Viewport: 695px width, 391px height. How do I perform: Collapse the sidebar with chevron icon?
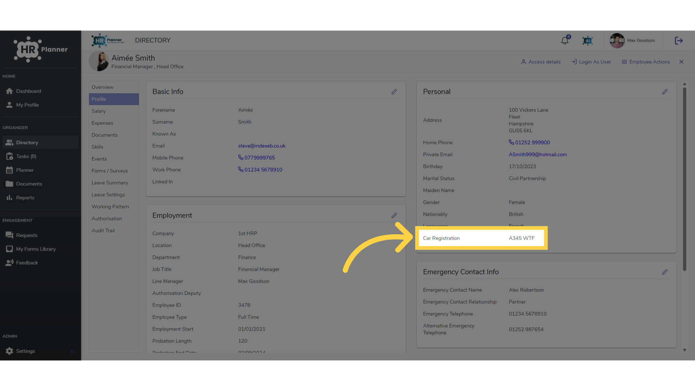pyautogui.click(x=73, y=352)
